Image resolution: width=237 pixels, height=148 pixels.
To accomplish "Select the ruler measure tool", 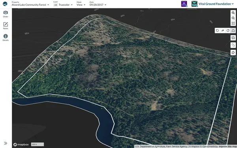I will pos(233,45).
